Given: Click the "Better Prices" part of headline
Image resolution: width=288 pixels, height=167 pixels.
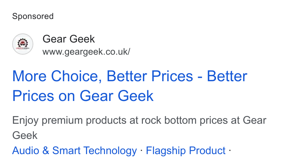Looking at the screenshot, I should [x=150, y=76].
